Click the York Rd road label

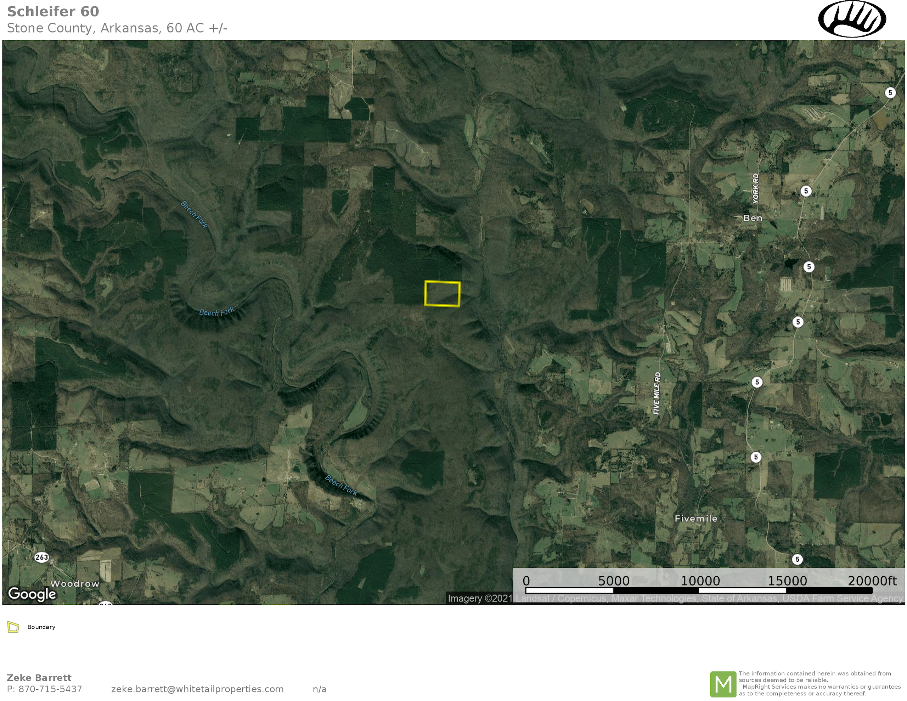[755, 188]
